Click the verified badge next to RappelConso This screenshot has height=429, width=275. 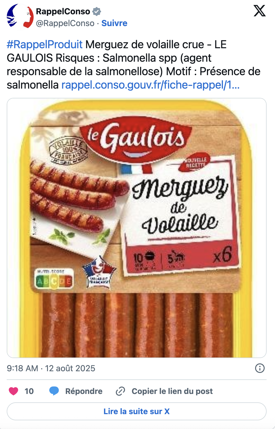(x=97, y=11)
